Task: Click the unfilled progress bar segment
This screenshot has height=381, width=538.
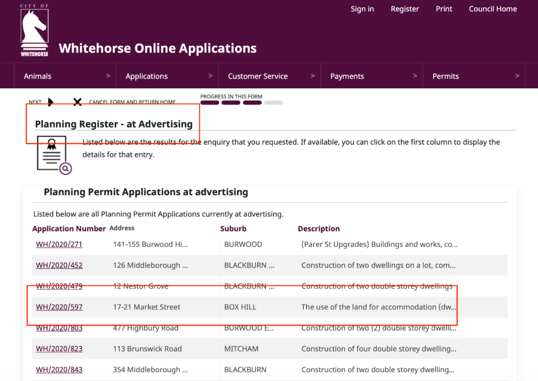Action: 273,102
